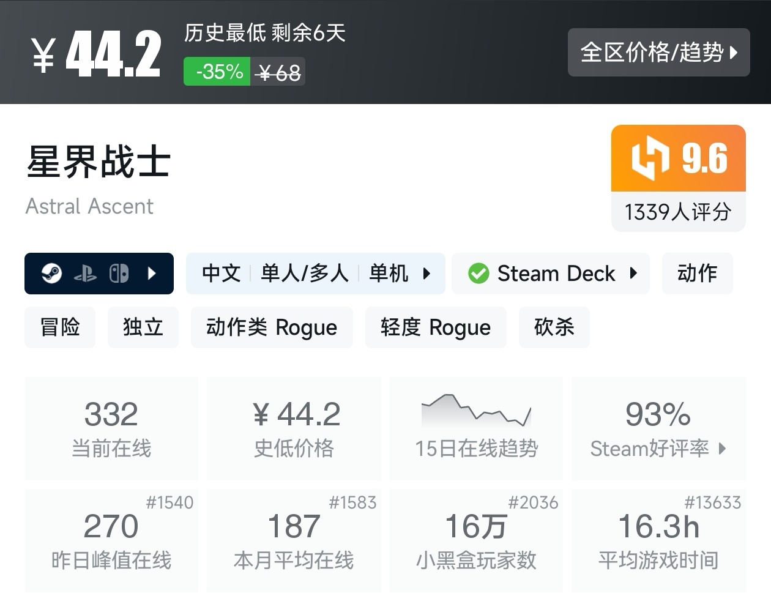Open the 16.3h 平均游戏时间 stat card
This screenshot has width=771, height=593.
[x=658, y=540]
